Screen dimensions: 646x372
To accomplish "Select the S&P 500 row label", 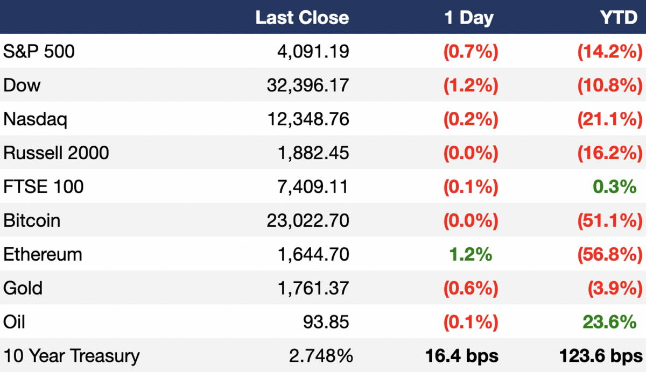I will (39, 51).
